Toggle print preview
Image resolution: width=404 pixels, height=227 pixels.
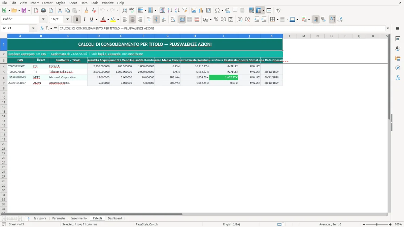pyautogui.click(x=51, y=10)
